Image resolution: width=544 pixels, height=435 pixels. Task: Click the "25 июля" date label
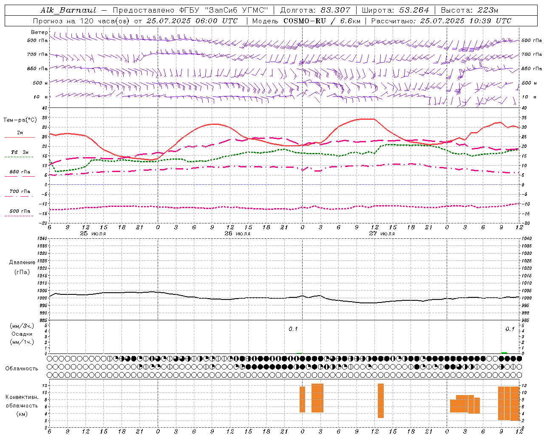[x=93, y=234]
